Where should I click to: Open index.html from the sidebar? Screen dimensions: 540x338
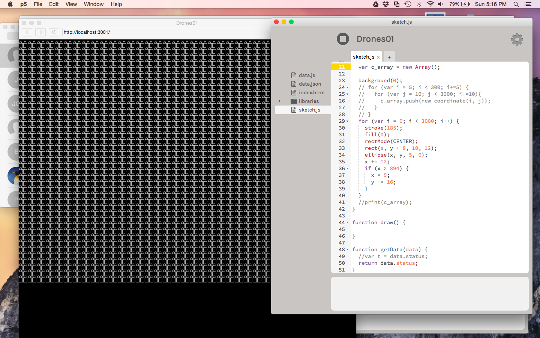click(x=311, y=93)
